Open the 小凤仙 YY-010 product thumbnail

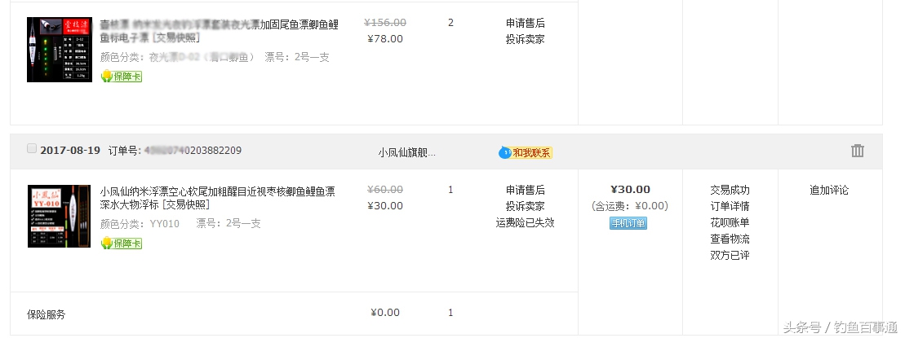(x=59, y=216)
